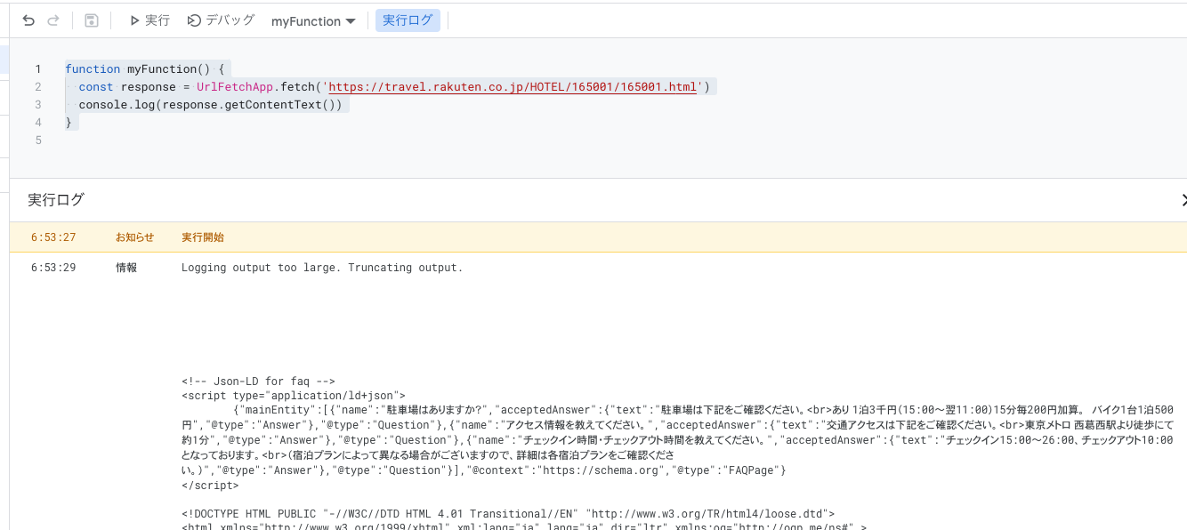Viewport: 1187px width, 530px height.
Task: Open the myFunction selector dropdown
Action: point(313,20)
